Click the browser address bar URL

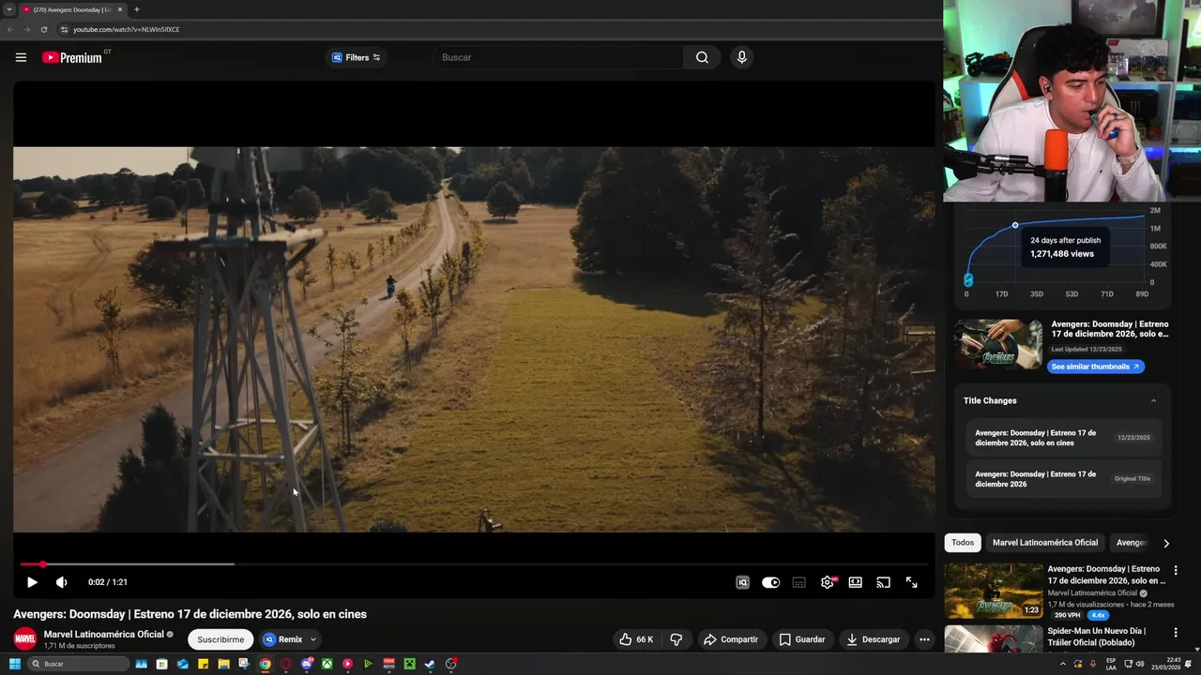click(x=127, y=29)
